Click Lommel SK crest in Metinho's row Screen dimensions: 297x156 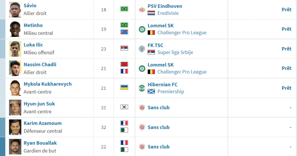[x=142, y=29]
